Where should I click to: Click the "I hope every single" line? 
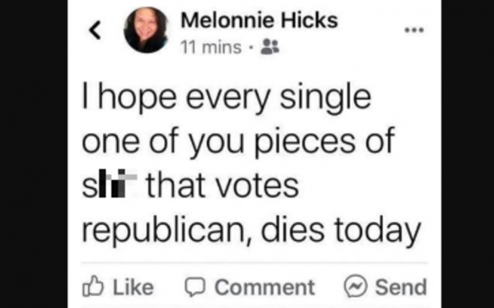pyautogui.click(x=227, y=99)
